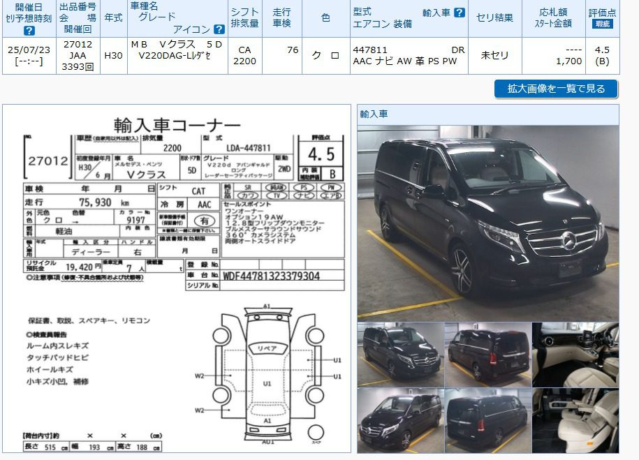The image size is (639, 460).
Task: Open the large front-quarter photo of black V-Class
Action: 488,223
